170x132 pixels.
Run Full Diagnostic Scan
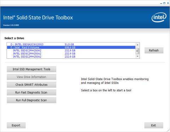tap(32, 100)
